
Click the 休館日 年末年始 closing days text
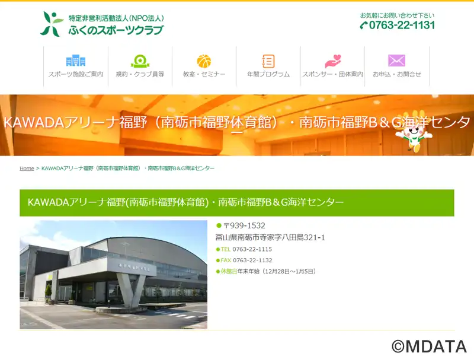[266, 271]
